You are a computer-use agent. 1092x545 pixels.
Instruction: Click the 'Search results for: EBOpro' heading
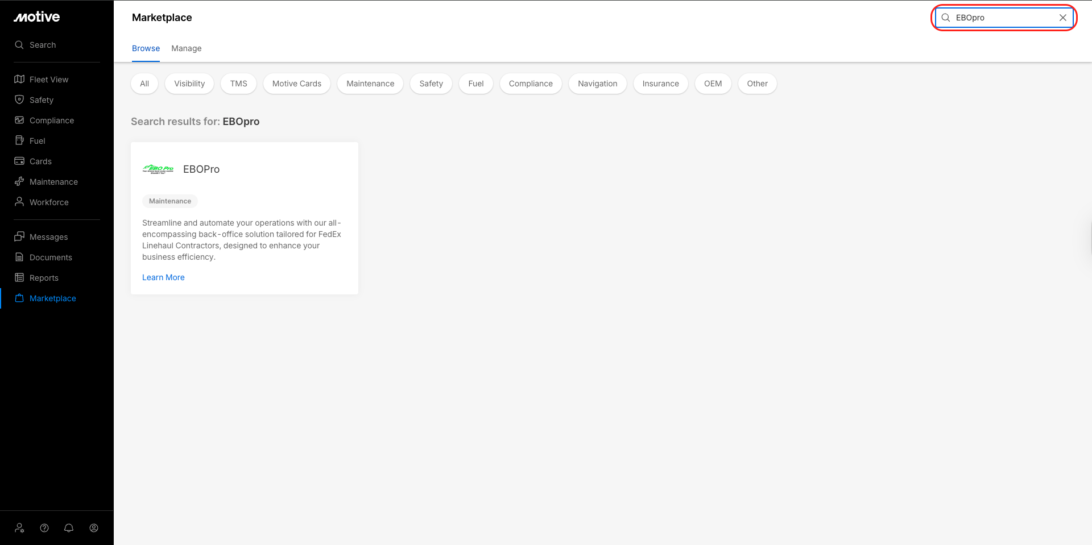pyautogui.click(x=195, y=122)
